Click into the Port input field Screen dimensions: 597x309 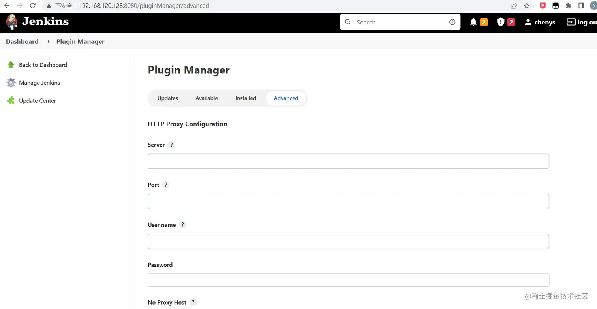tap(348, 202)
